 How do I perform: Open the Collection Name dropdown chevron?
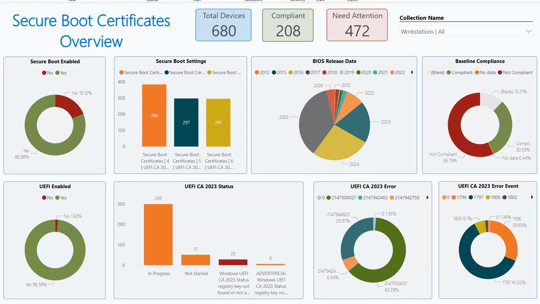[529, 31]
